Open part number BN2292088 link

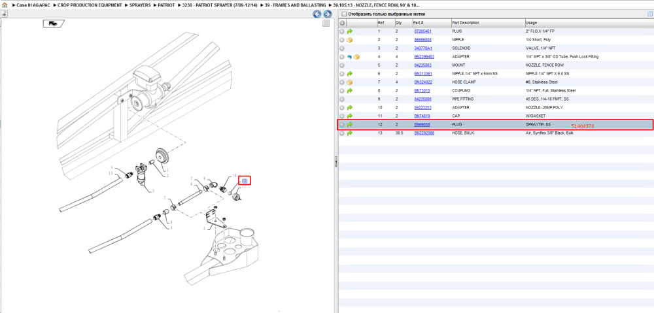[424, 133]
